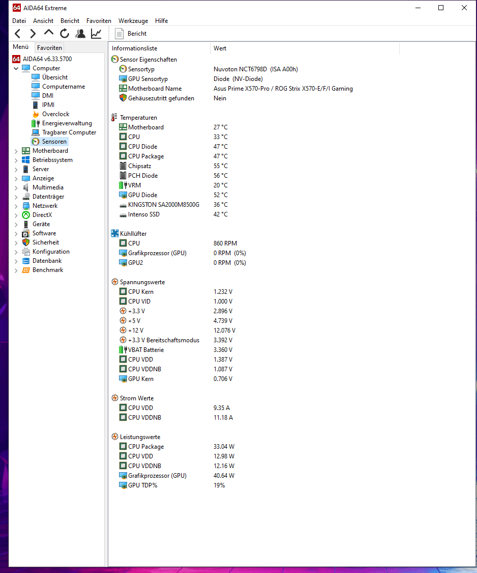The width and height of the screenshot is (477, 573).
Task: Open the Datei menu
Action: click(19, 21)
